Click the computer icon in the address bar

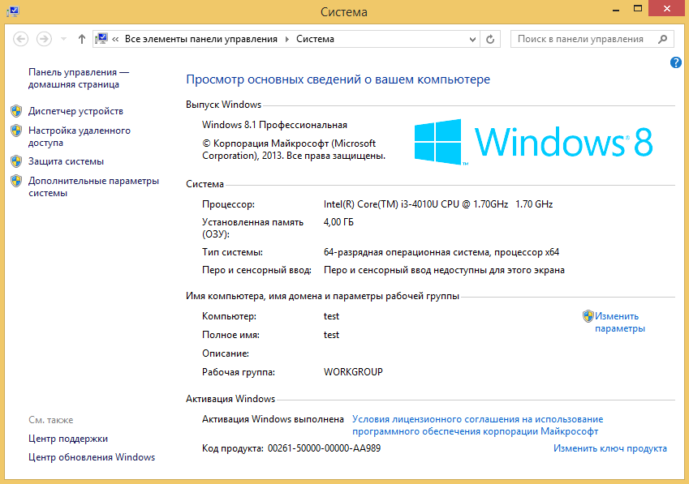tap(101, 39)
